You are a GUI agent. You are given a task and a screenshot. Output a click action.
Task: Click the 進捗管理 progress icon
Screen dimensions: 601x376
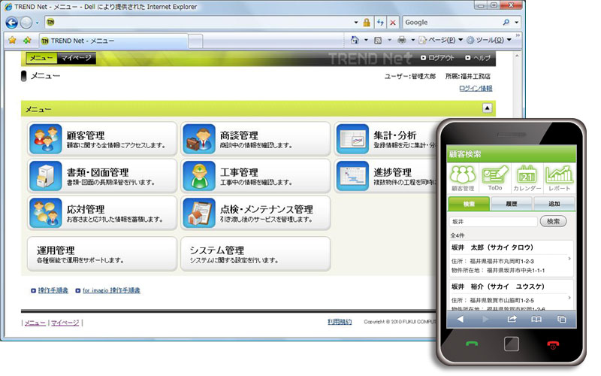pyautogui.click(x=352, y=176)
